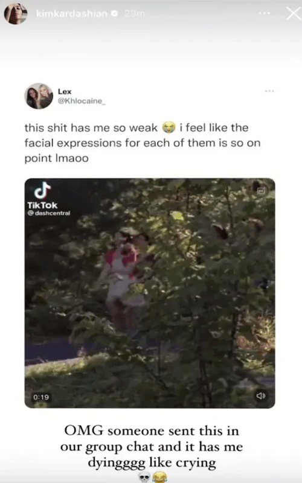
Task: Expand the tweet's three-dot more menu
Action: click(x=269, y=91)
